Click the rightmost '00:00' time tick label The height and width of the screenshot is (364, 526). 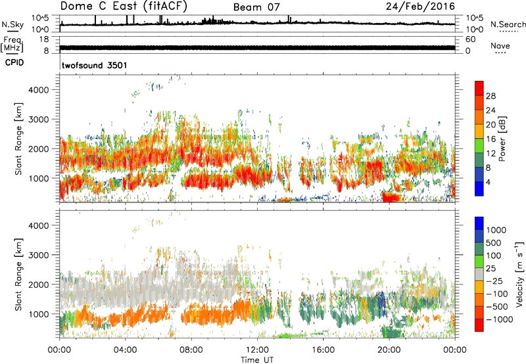click(x=455, y=350)
